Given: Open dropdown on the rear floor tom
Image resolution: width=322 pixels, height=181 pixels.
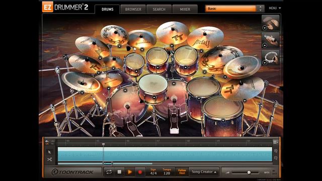Looking at the screenshot, I should [199, 99].
